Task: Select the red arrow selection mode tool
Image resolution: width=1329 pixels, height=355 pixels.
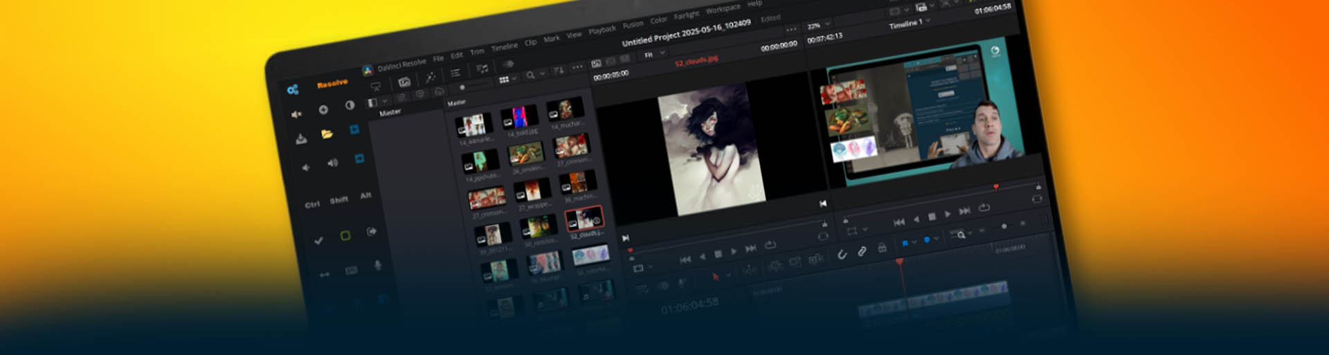Action: point(716,277)
